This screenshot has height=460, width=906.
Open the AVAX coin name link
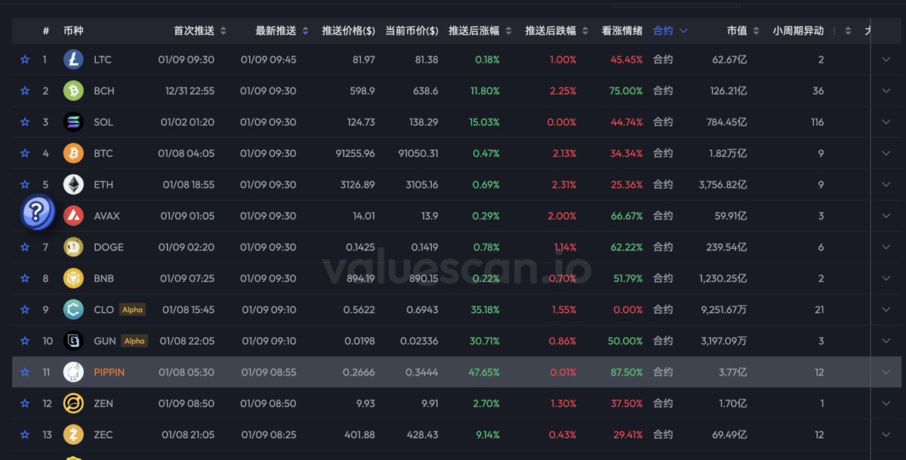pyautogui.click(x=106, y=216)
